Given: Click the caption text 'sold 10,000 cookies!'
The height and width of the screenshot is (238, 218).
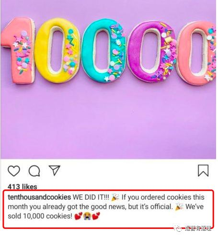Looking at the screenshot, I should tap(40, 216).
